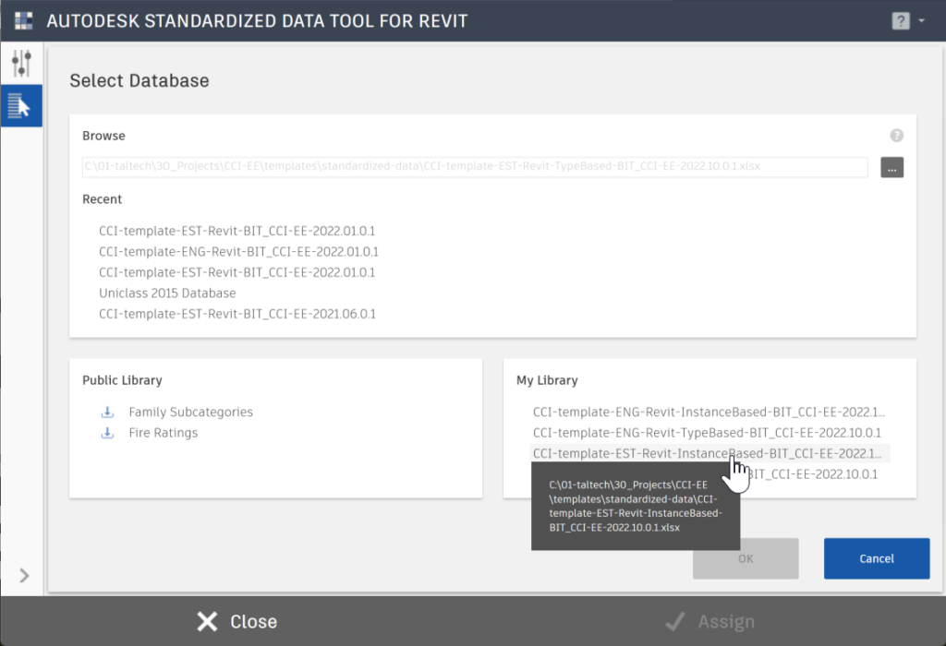Choose EST-Revit-InstanceBased template in My Library
The height and width of the screenshot is (646, 946).
click(709, 453)
